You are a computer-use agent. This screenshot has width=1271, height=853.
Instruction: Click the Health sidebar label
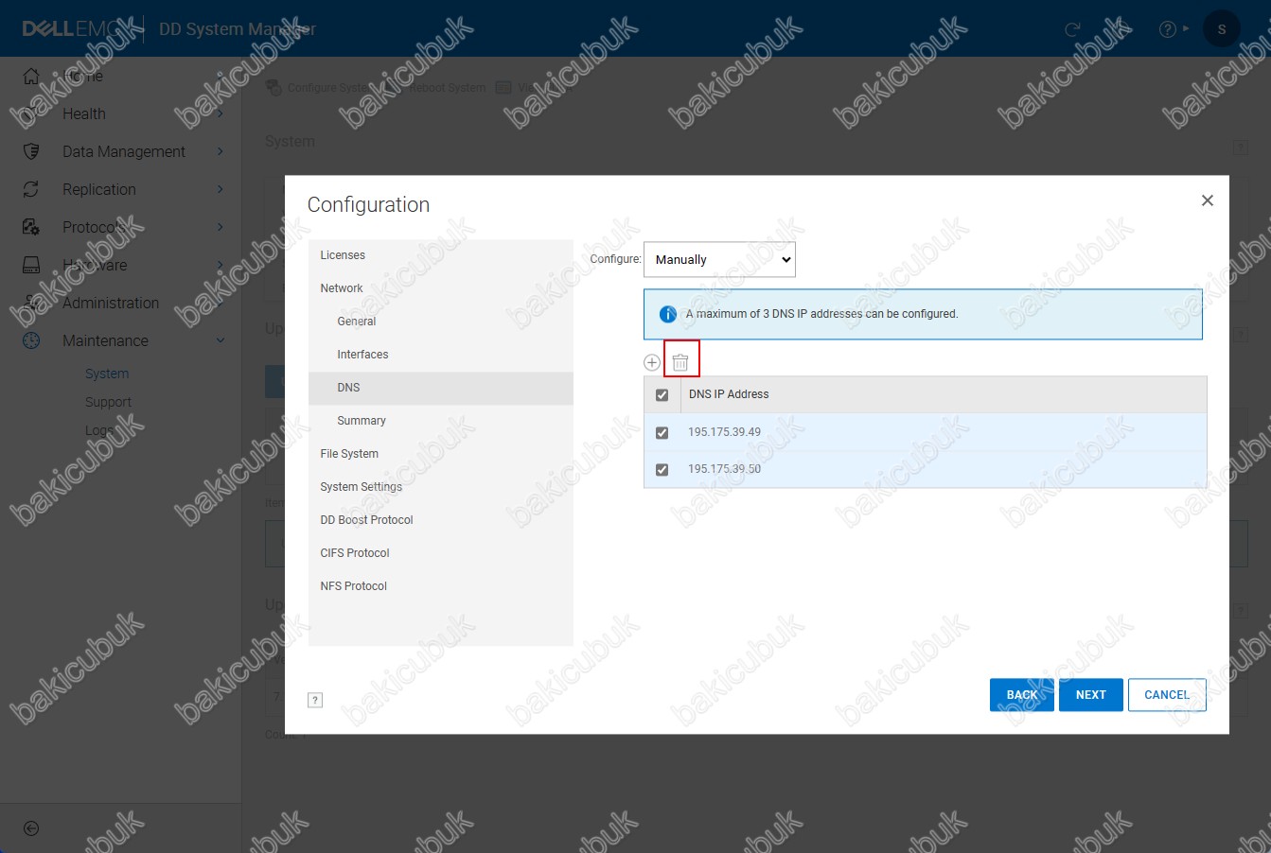coord(84,113)
